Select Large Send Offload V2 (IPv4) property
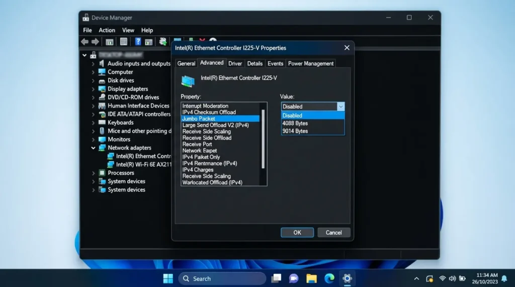This screenshot has width=515, height=287. pyautogui.click(x=220, y=125)
